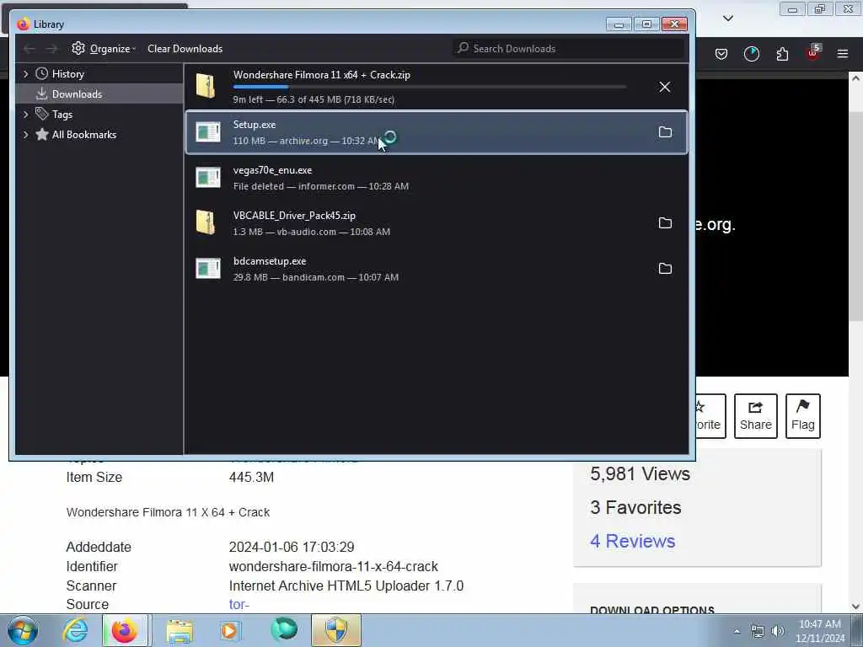This screenshot has width=863, height=647.
Task: Open the 4 Reviews link
Action: (632, 542)
